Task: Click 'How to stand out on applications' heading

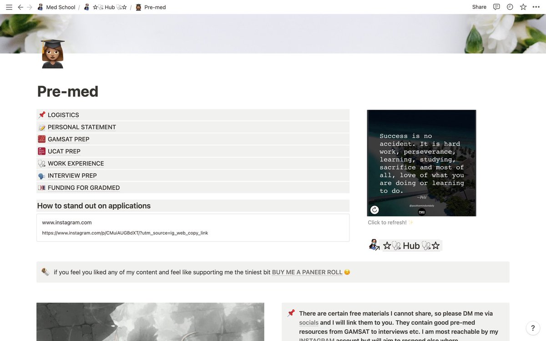Action: tap(94, 206)
